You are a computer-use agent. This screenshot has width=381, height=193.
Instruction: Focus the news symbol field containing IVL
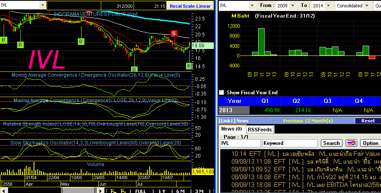coord(240,143)
